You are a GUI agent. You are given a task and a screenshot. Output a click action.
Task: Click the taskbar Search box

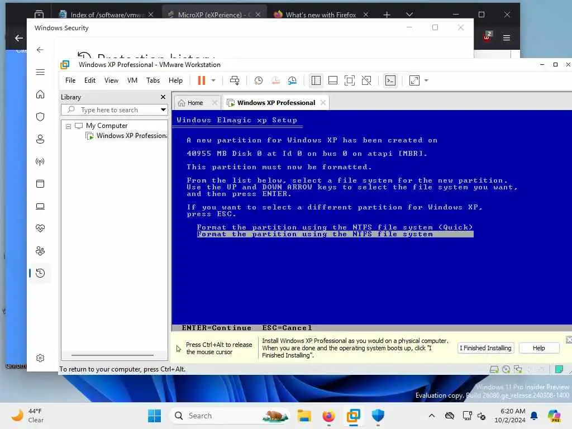(231, 416)
